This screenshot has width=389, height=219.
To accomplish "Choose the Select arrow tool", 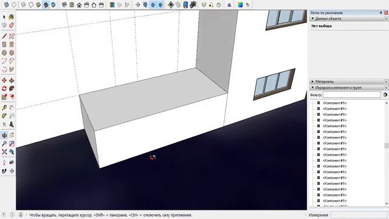I will click(x=4, y=17).
